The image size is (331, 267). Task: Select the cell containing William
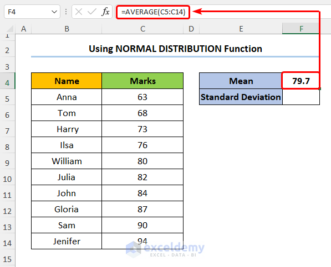pos(67,161)
